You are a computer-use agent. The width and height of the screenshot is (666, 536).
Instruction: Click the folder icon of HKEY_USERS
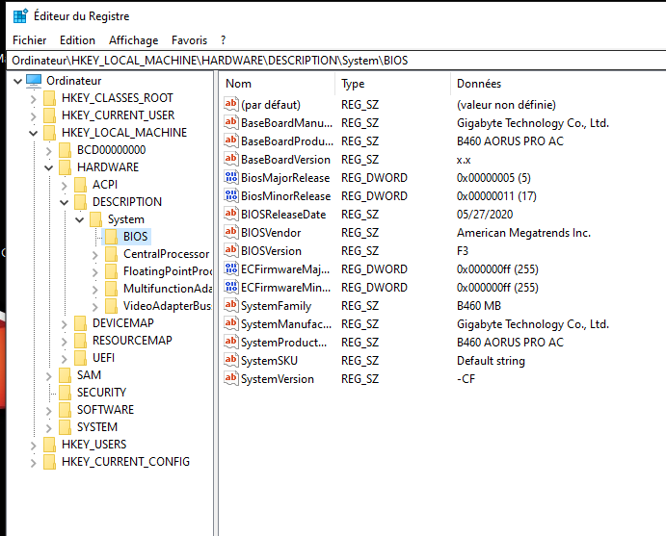point(49,445)
